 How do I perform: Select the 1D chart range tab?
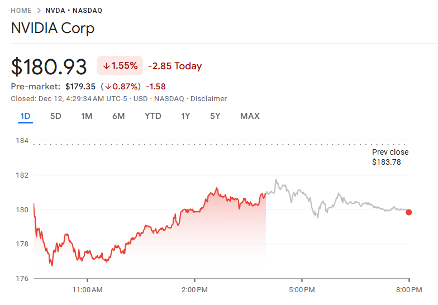pos(25,116)
